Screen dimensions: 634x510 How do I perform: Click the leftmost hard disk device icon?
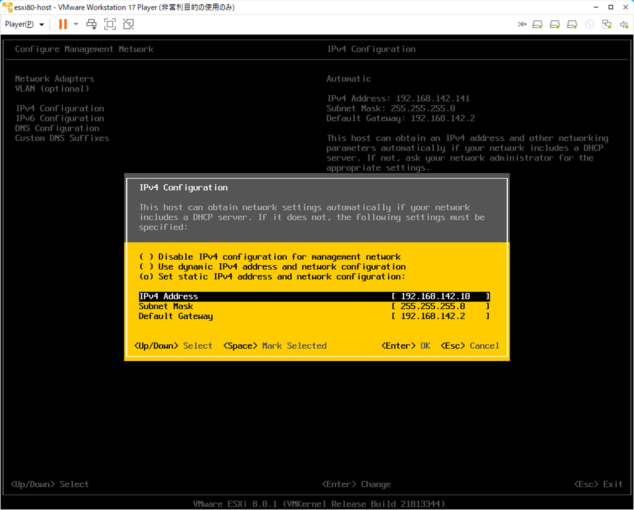coord(537,25)
